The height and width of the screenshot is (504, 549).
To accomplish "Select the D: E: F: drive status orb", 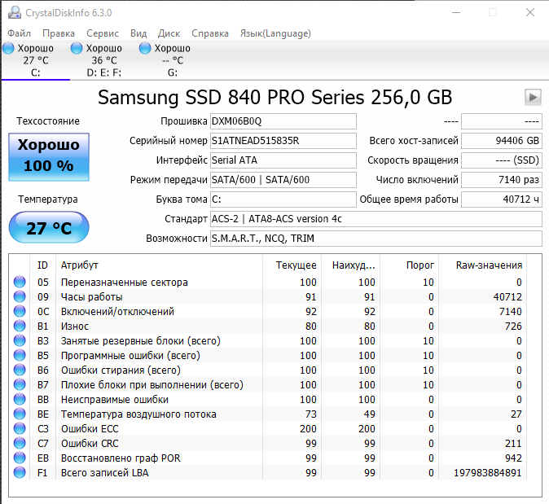I will (77, 49).
